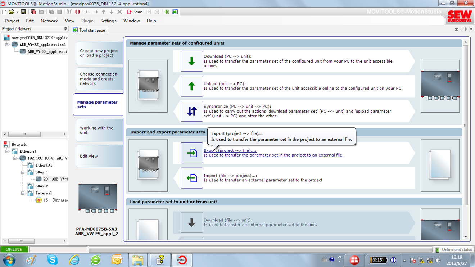Click the Save floppy disk toolbar icon
Viewport: 475px width, 267px height.
[23, 12]
